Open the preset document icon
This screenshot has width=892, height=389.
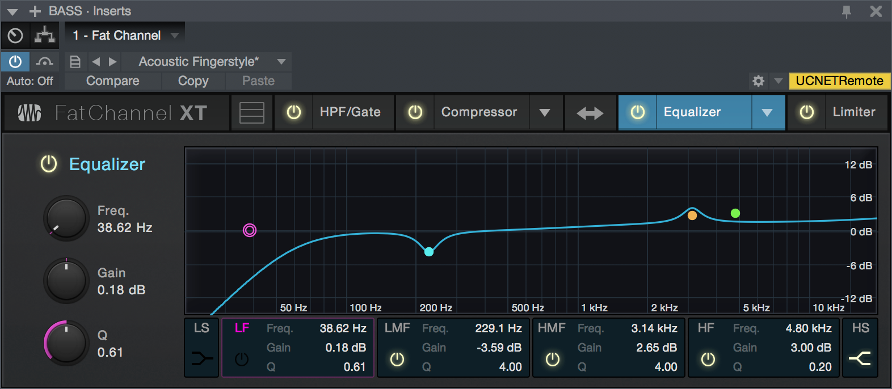tap(75, 62)
